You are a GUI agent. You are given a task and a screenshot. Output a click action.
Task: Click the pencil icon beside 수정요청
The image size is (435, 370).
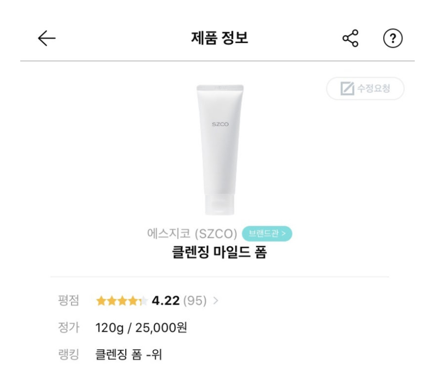(347, 89)
